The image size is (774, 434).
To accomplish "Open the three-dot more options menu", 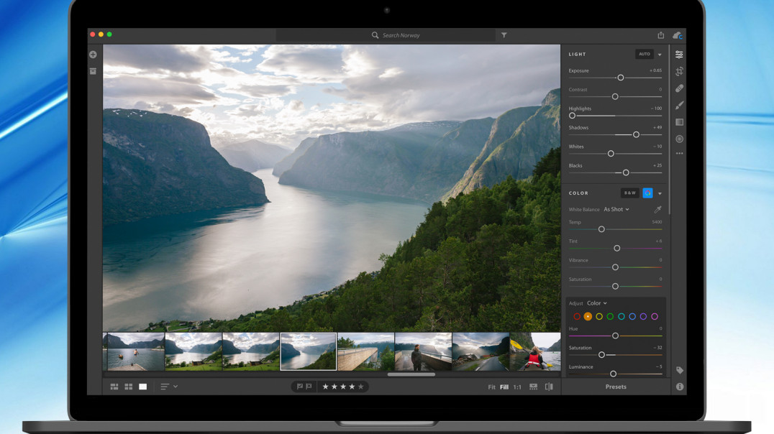I will (679, 153).
